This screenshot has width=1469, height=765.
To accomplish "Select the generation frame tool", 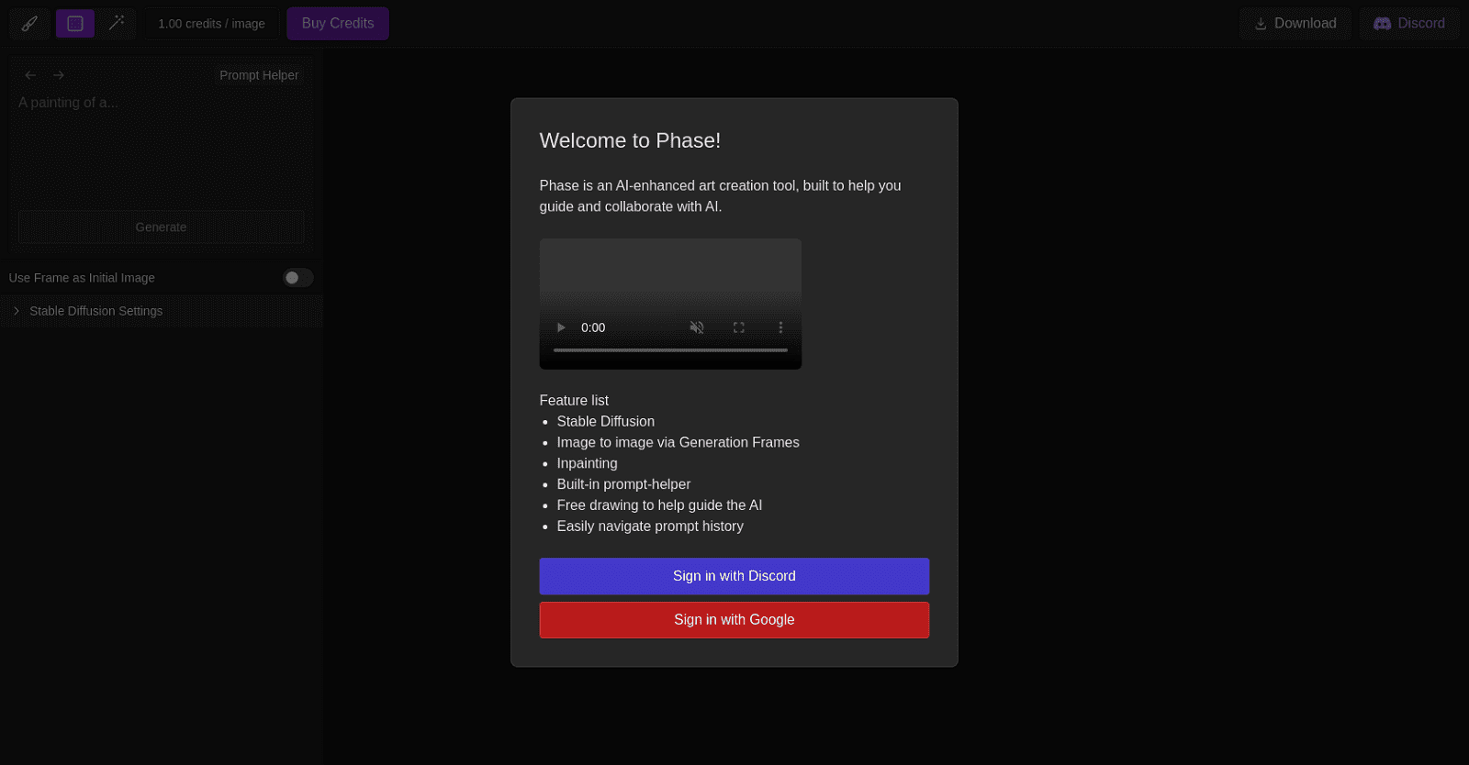I will tap(75, 24).
